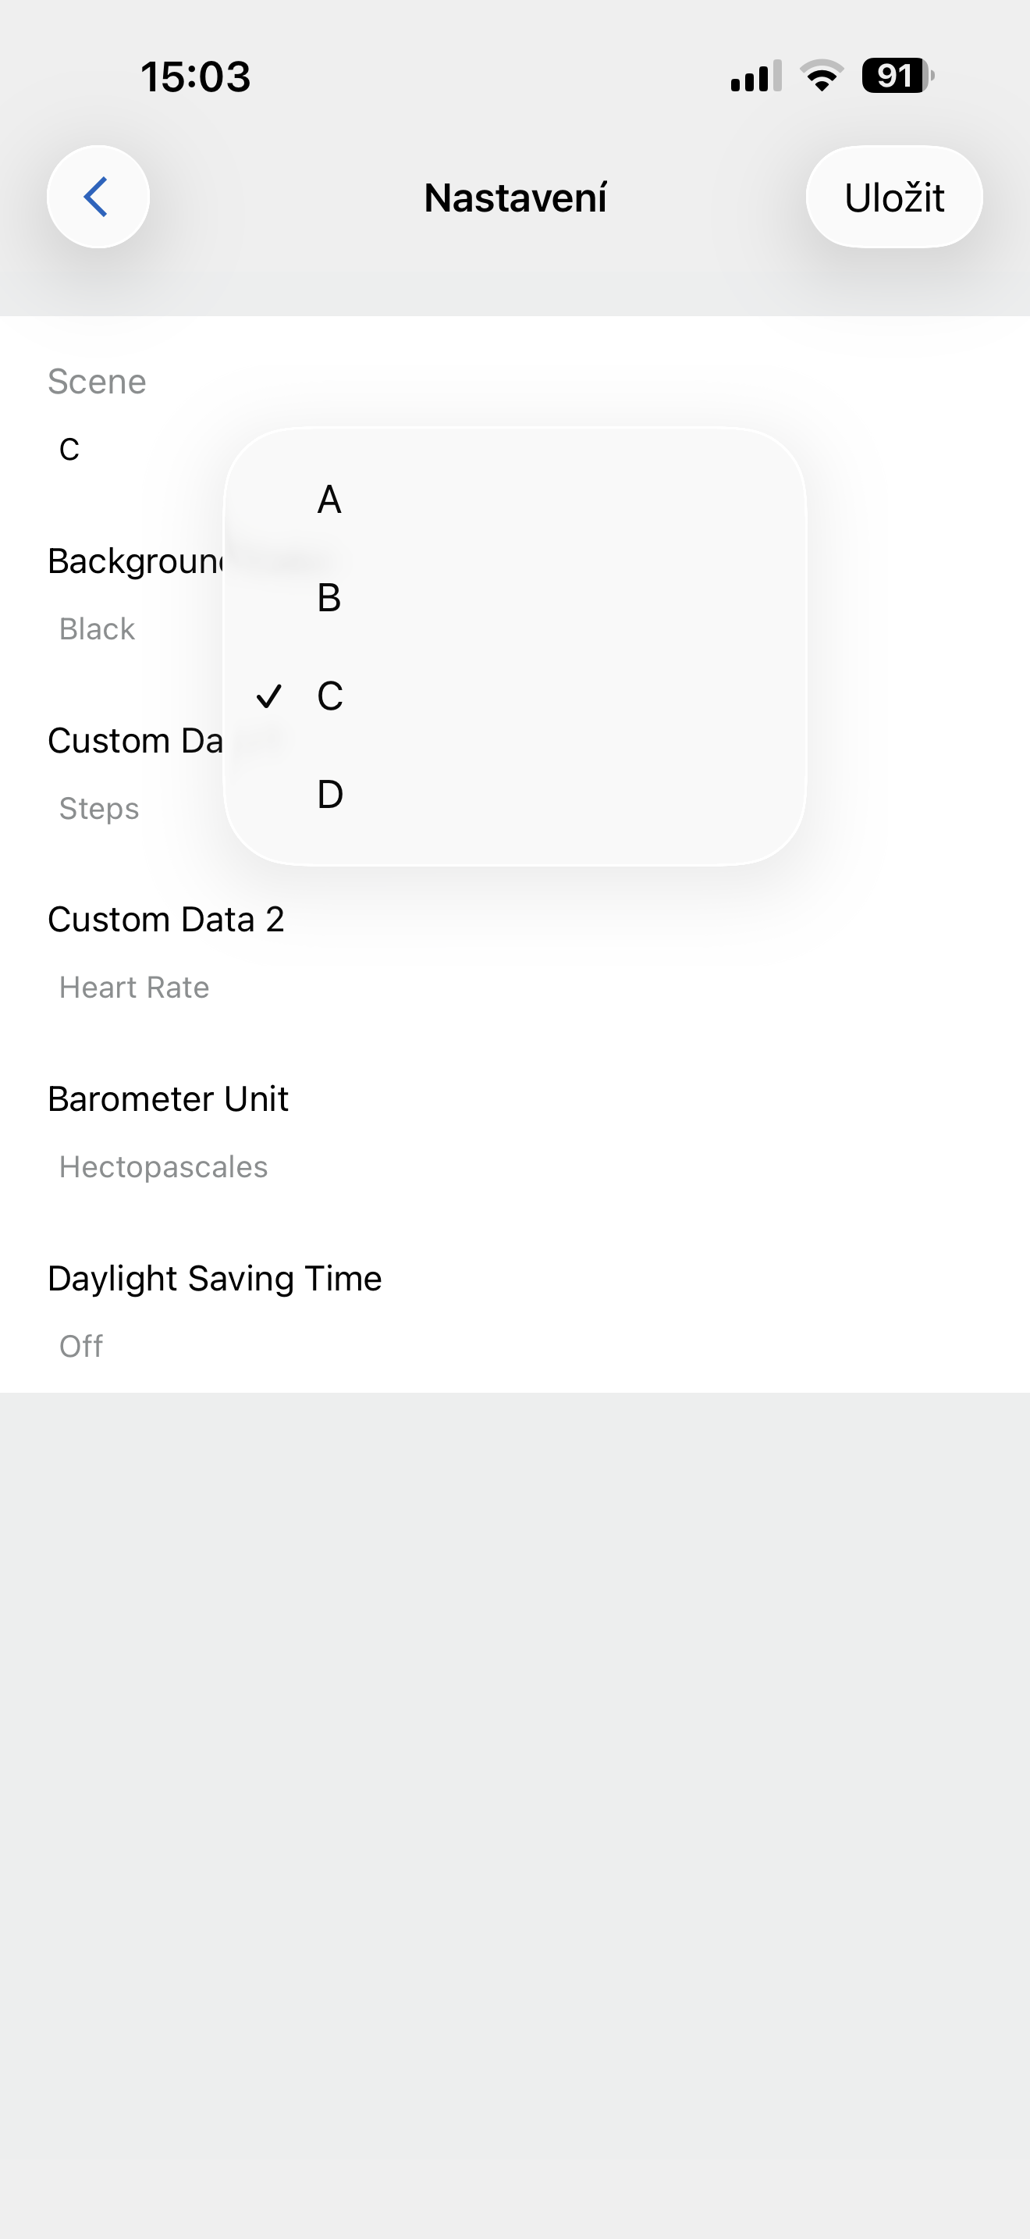The image size is (1030, 2239).
Task: Tap the Uložit save button
Action: pyautogui.click(x=893, y=198)
